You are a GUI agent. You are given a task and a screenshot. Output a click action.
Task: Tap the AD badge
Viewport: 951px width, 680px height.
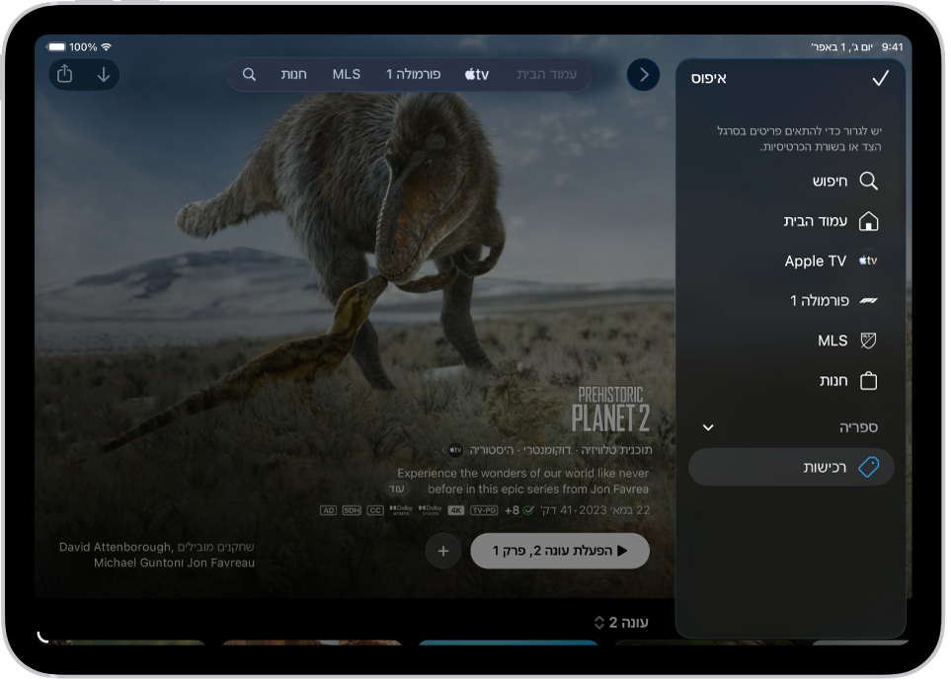click(328, 510)
